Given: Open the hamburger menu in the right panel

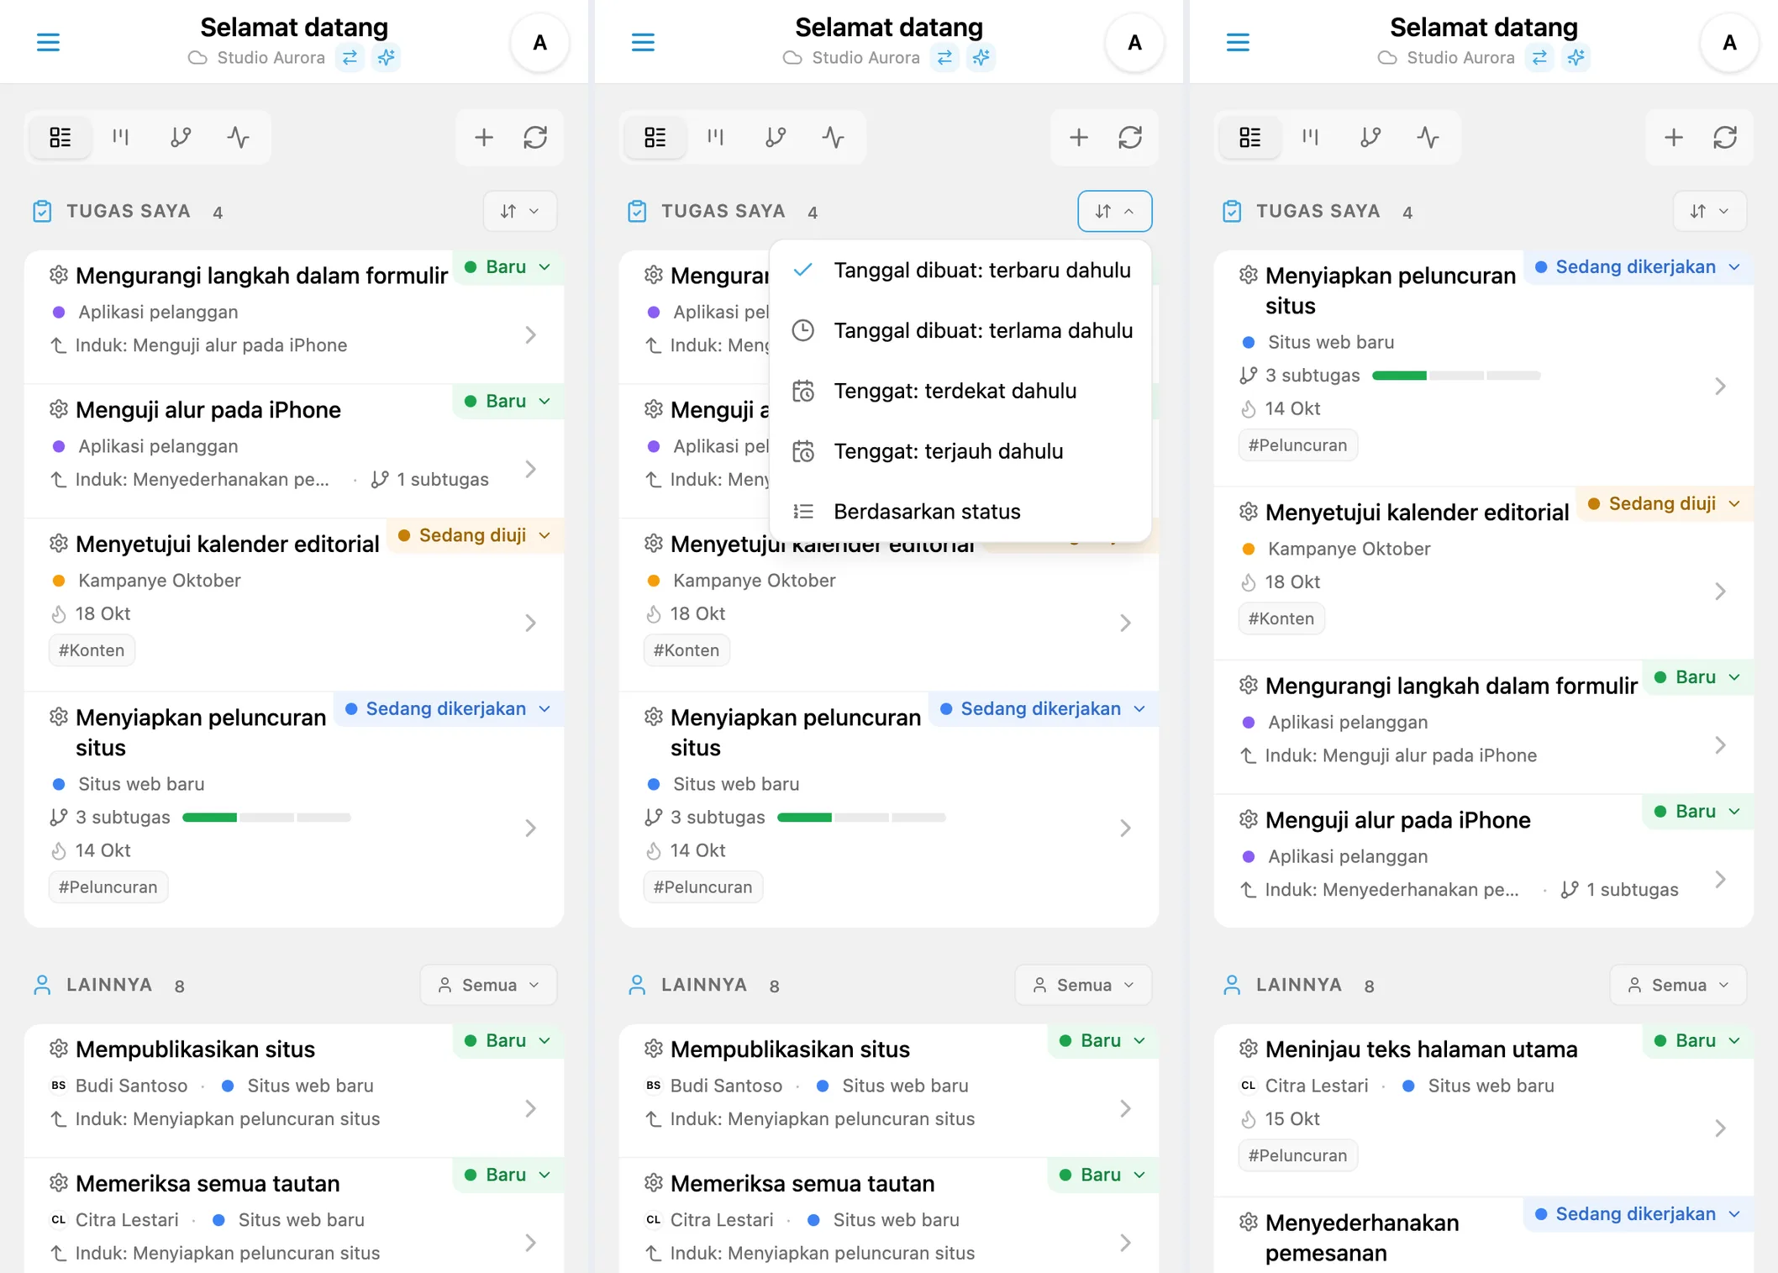Looking at the screenshot, I should click(1238, 42).
